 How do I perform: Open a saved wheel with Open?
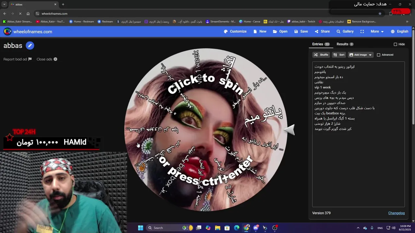[x=280, y=31]
